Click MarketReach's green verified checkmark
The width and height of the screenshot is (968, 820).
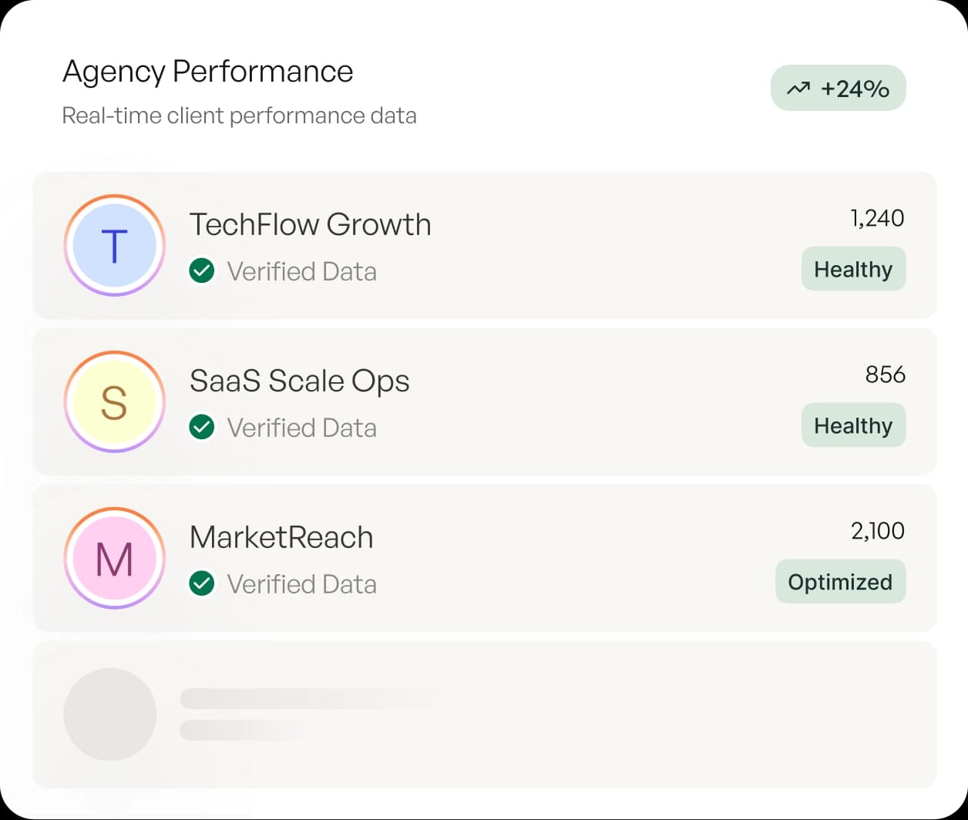click(202, 583)
